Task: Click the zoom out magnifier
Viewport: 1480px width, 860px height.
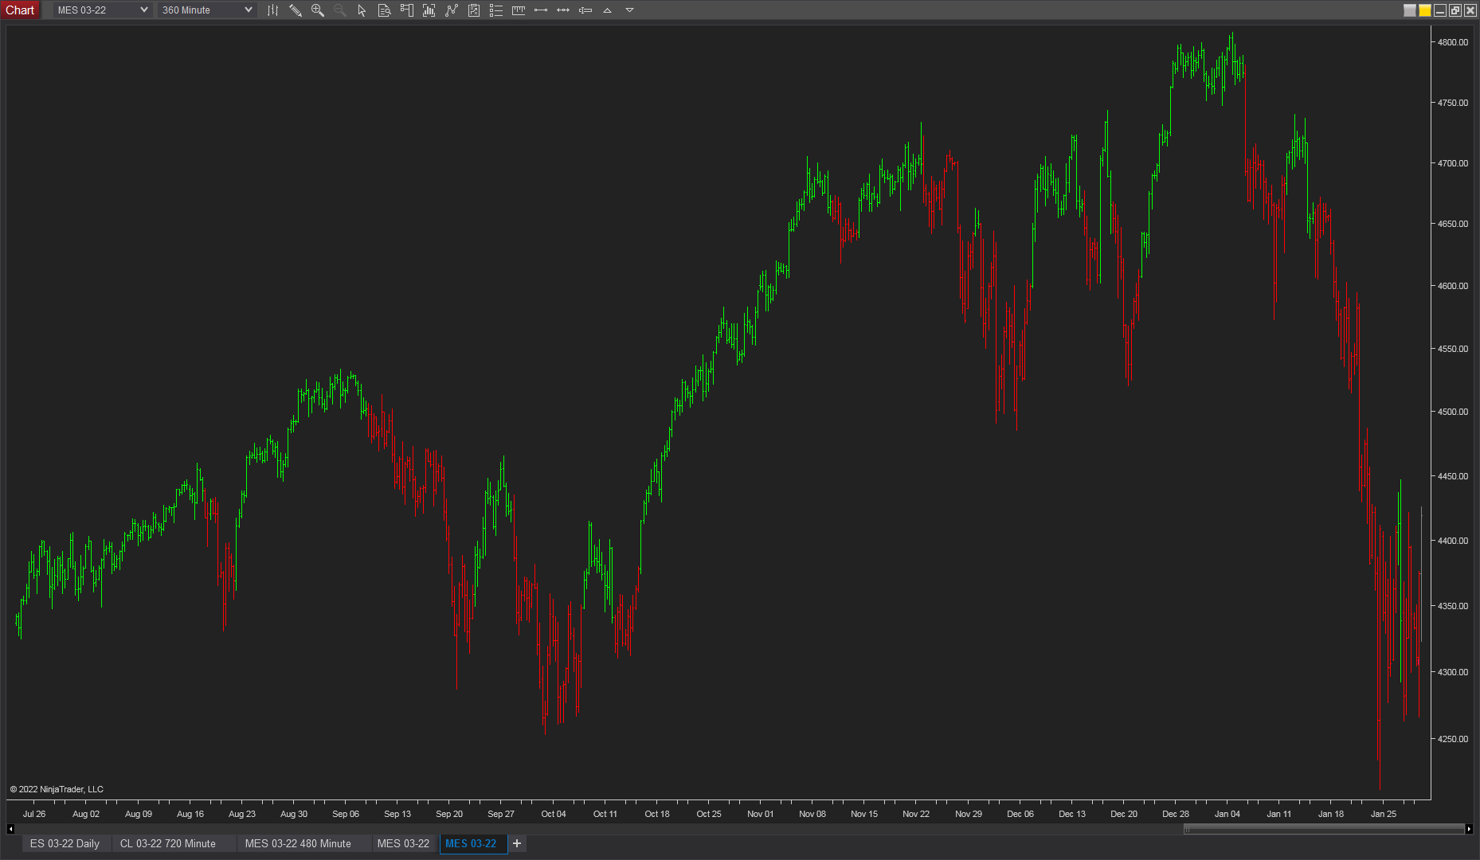Action: 339,10
